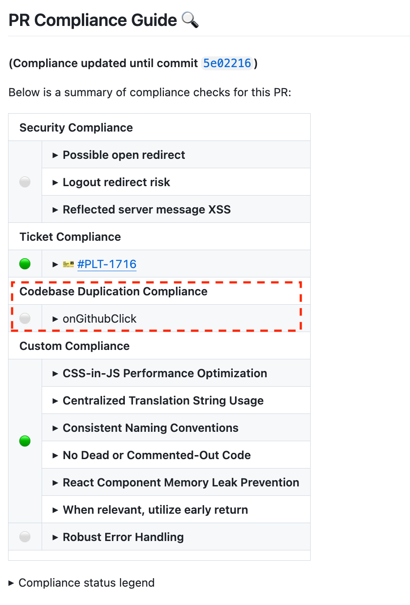Click the gray status dot for Robust Error Handling

tap(25, 537)
